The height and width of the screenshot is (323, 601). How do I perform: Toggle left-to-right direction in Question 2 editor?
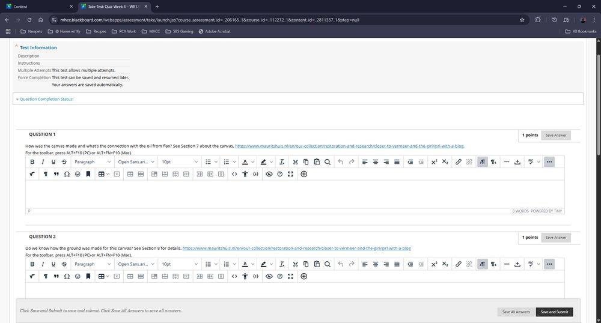click(483, 264)
